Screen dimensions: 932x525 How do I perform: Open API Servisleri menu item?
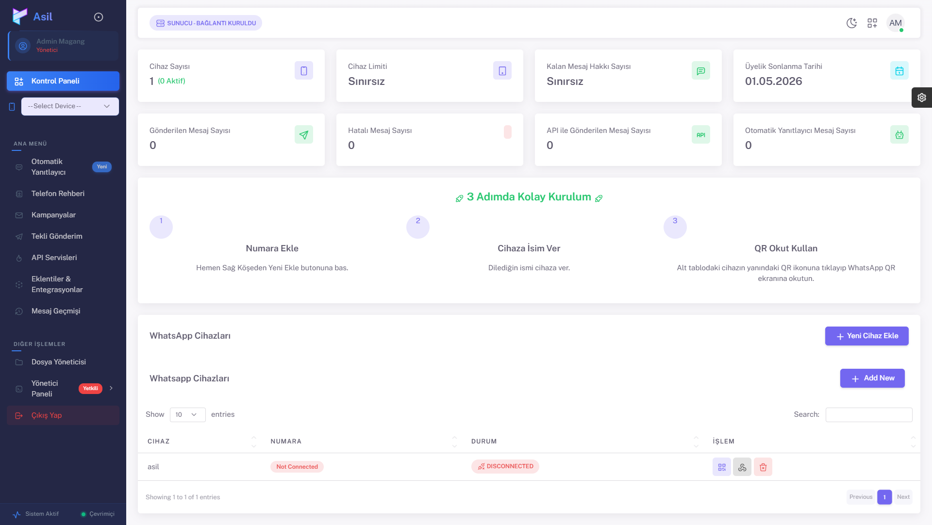[63, 258]
